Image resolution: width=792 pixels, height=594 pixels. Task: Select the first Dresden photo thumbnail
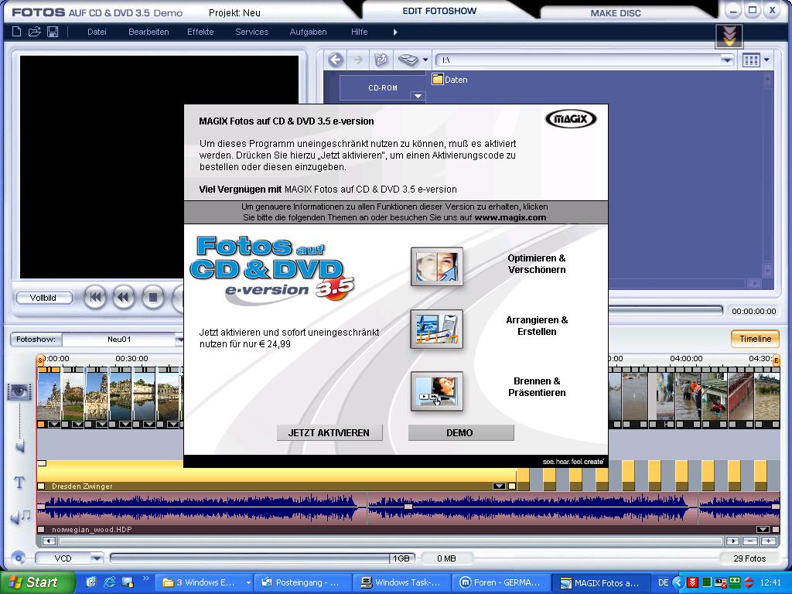(49, 397)
